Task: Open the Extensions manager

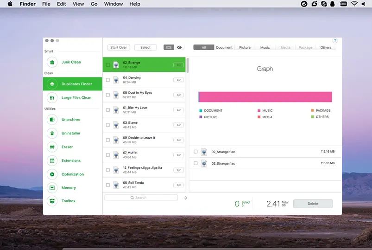Action: click(71, 160)
